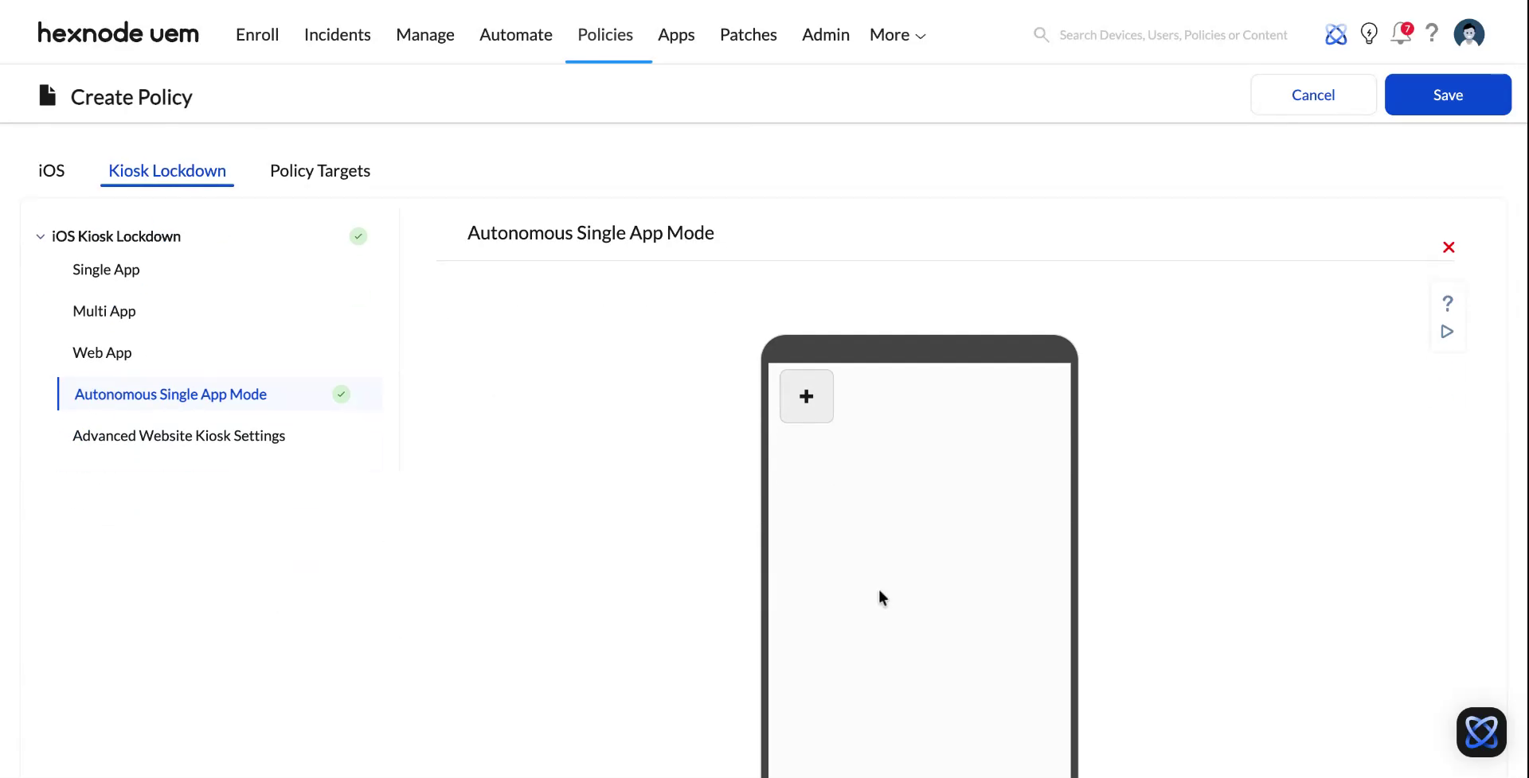This screenshot has width=1529, height=778.
Task: Remove the Autonomous Single App Mode configuration
Action: point(1449,247)
